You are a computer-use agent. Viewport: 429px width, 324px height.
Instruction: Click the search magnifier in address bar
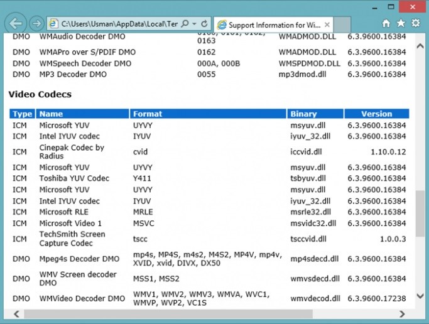[x=185, y=24]
